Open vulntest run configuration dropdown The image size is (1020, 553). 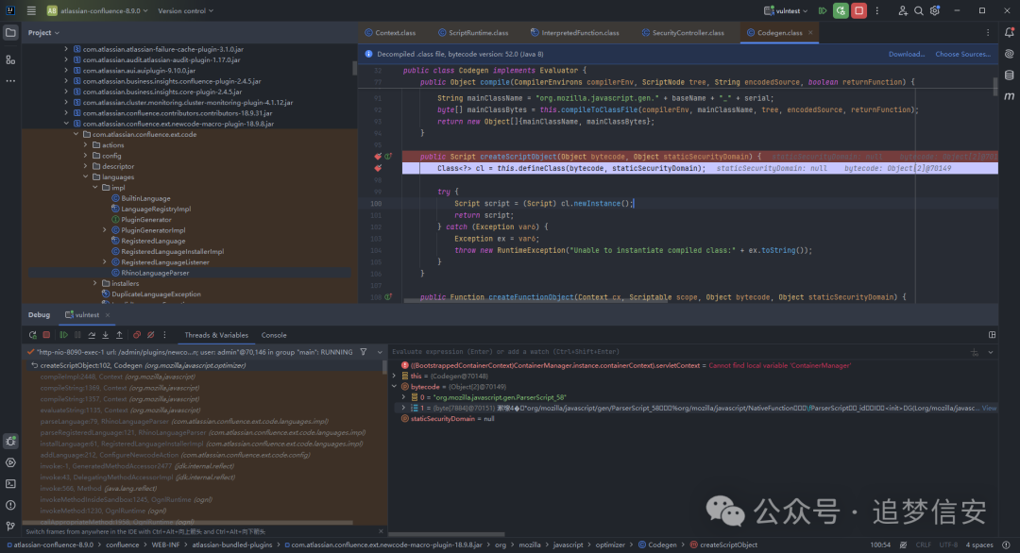785,10
